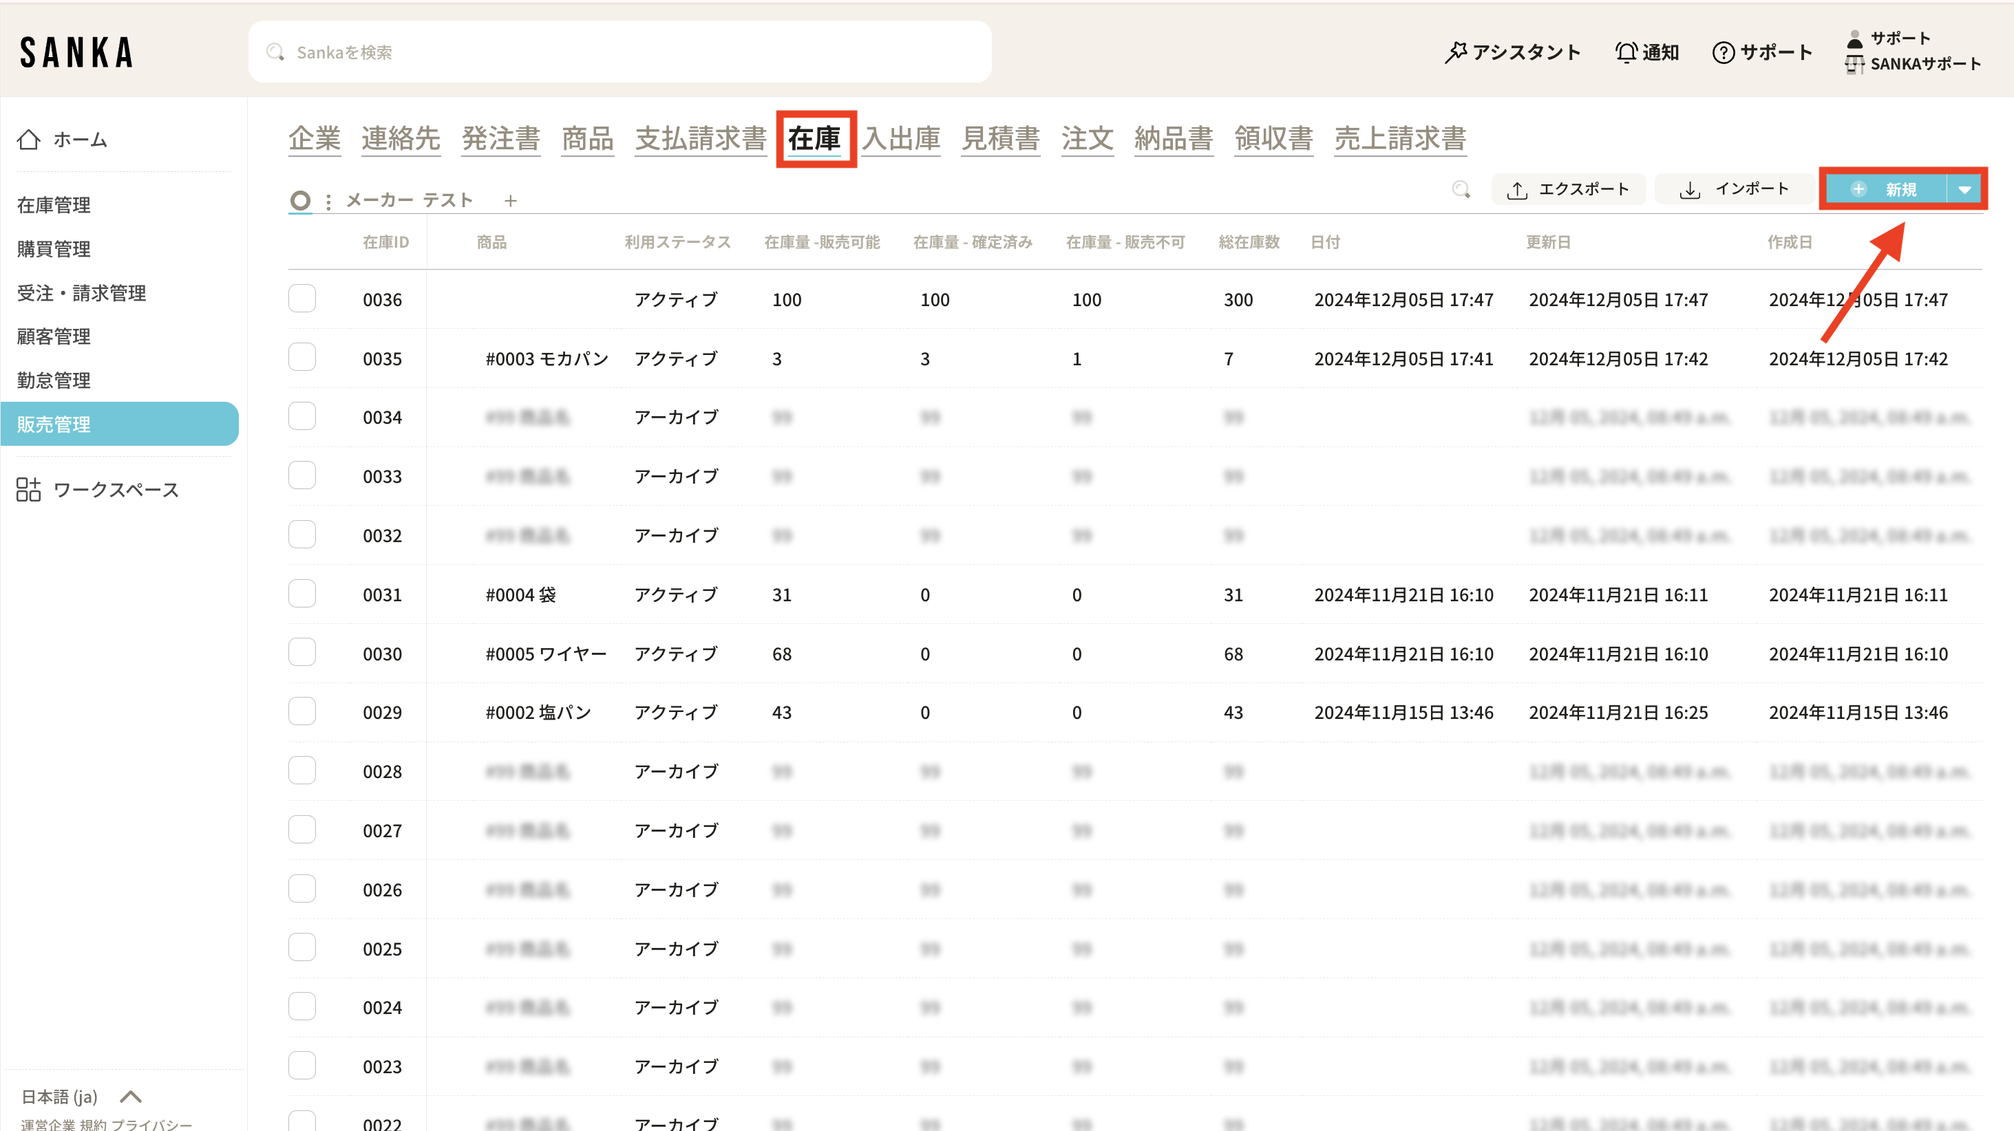Viewport: 2014px width, 1131px height.
Task: Click the エクスポート button
Action: click(1569, 189)
